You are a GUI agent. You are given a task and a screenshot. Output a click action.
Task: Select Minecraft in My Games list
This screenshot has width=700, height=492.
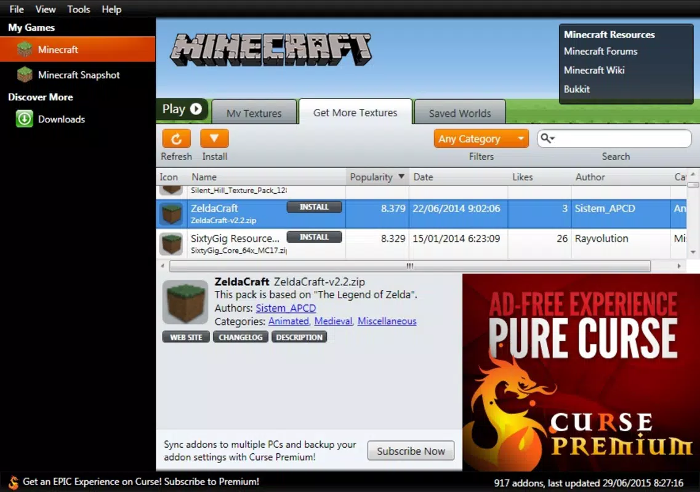[x=78, y=49]
